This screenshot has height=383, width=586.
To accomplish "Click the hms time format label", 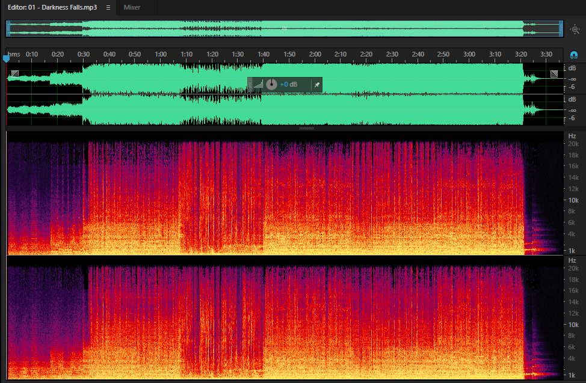I will (14, 55).
